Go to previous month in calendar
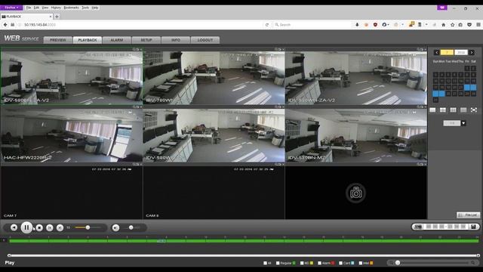The image size is (483, 272). (x=436, y=52)
